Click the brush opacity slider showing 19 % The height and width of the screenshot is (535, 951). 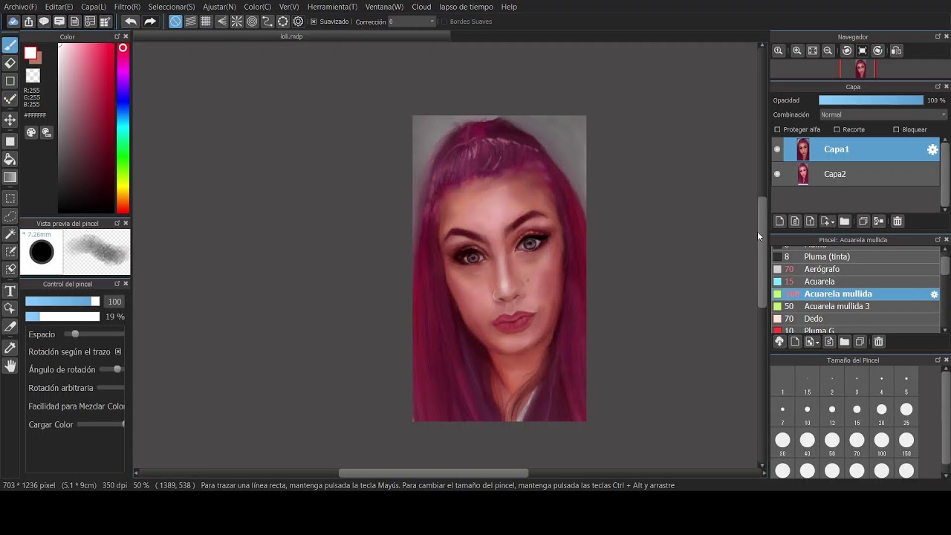click(62, 317)
